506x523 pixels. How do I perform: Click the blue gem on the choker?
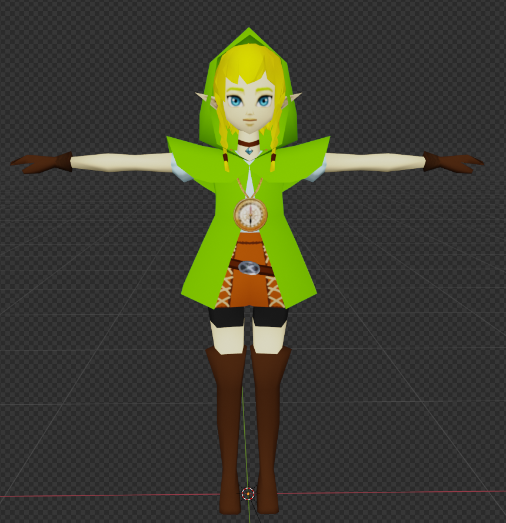pos(248,151)
